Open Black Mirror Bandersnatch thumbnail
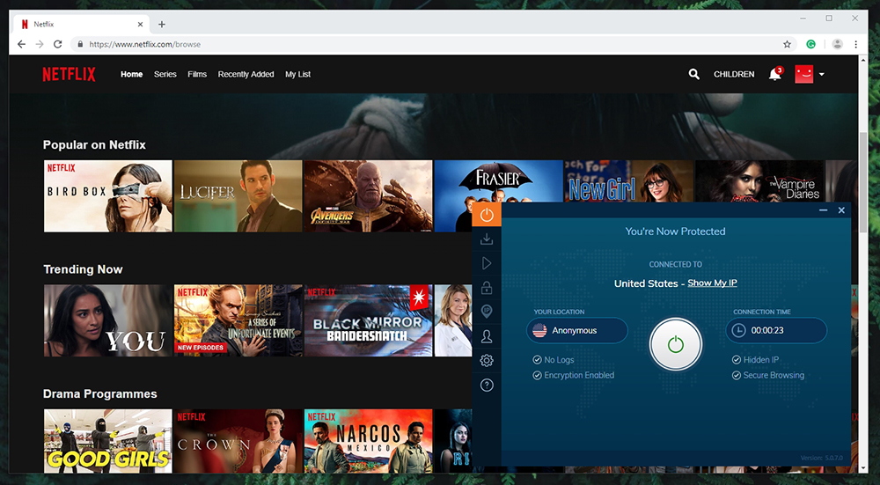 click(368, 320)
